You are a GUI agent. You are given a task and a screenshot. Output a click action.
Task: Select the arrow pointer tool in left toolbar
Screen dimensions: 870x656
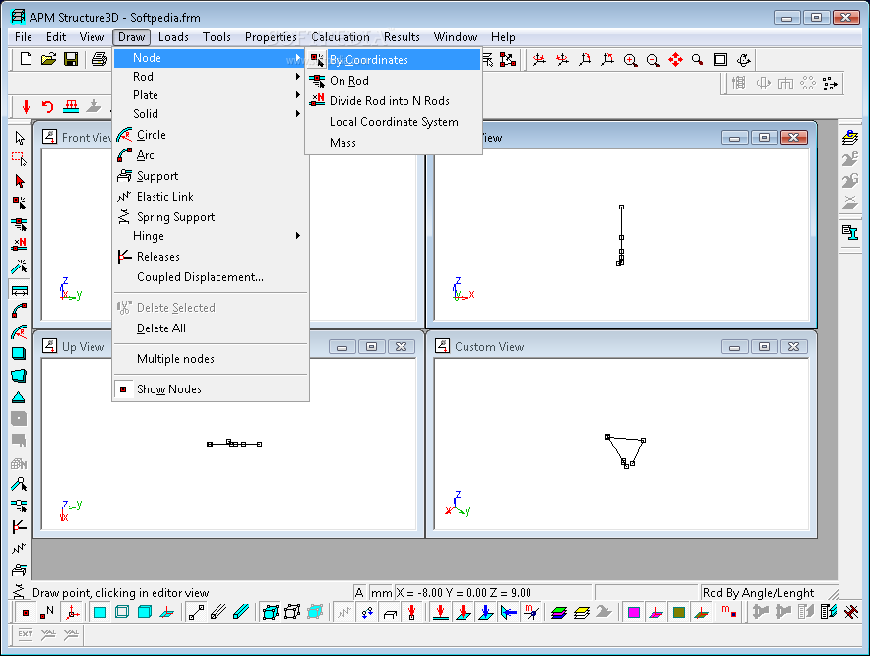pos(20,138)
